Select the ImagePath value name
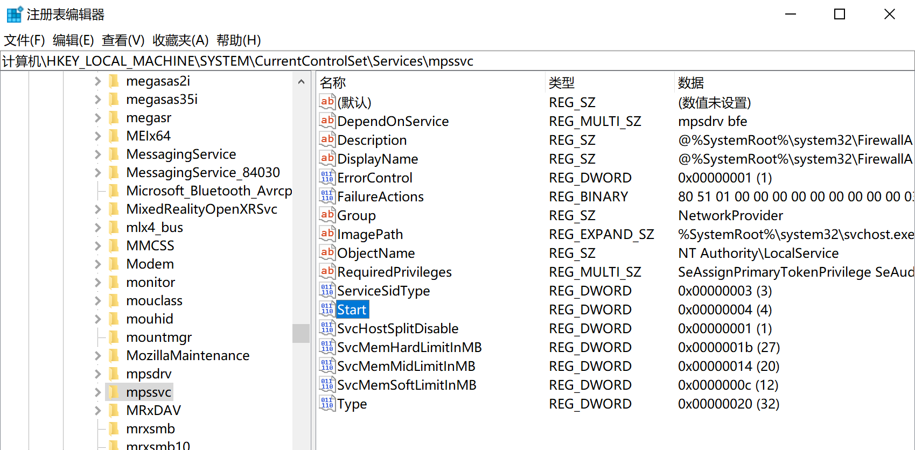This screenshot has height=450, width=915. tap(370, 234)
